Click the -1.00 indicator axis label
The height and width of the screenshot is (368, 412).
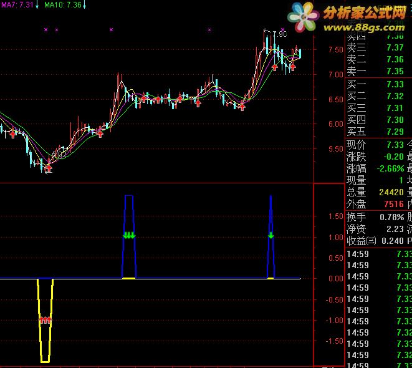(335, 321)
